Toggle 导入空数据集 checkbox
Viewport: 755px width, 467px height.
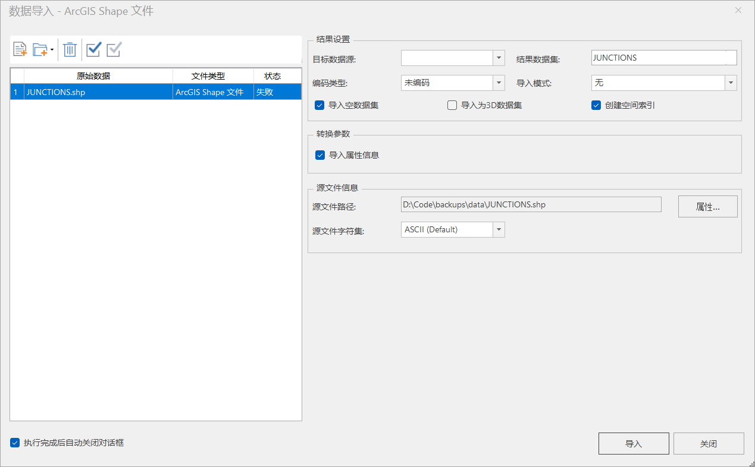click(320, 105)
